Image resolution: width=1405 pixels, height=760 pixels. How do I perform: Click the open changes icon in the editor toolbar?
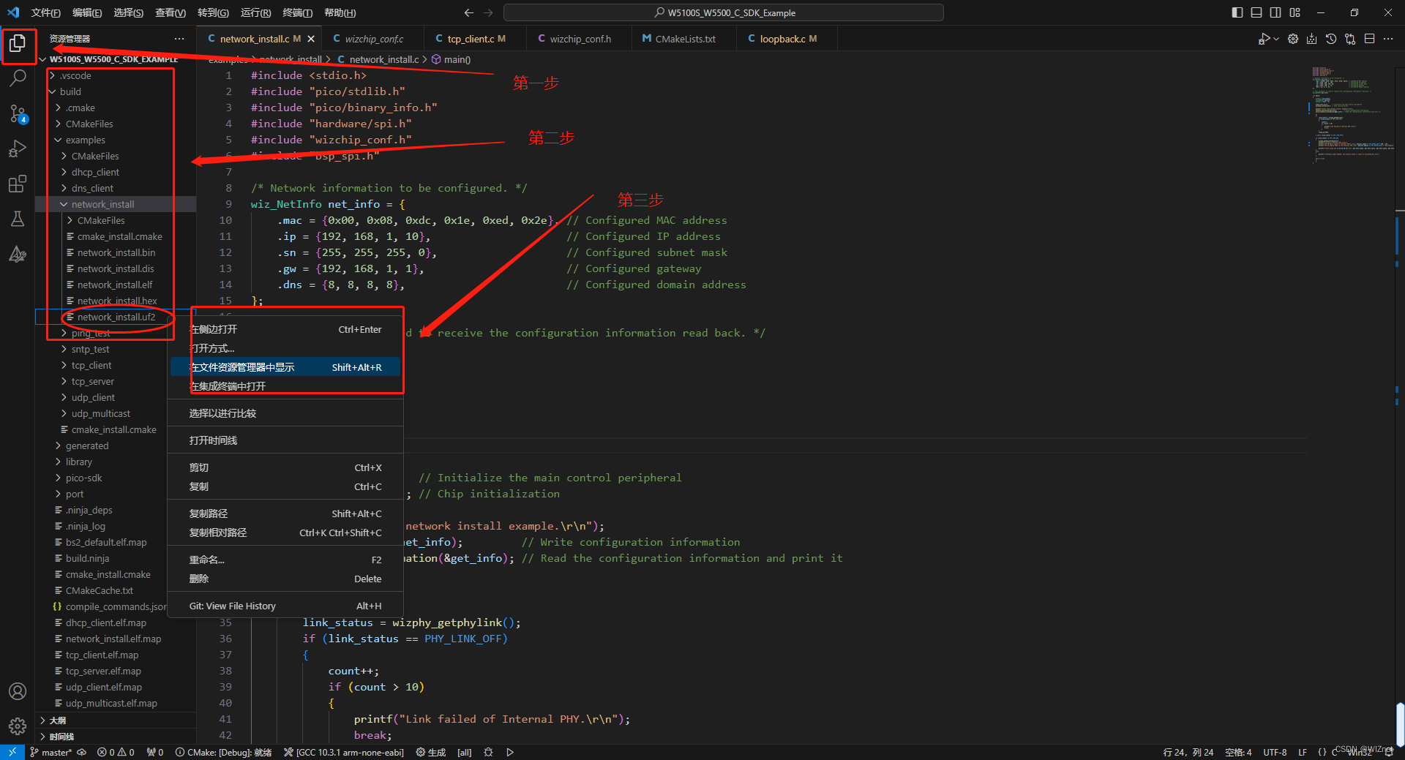pyautogui.click(x=1350, y=39)
